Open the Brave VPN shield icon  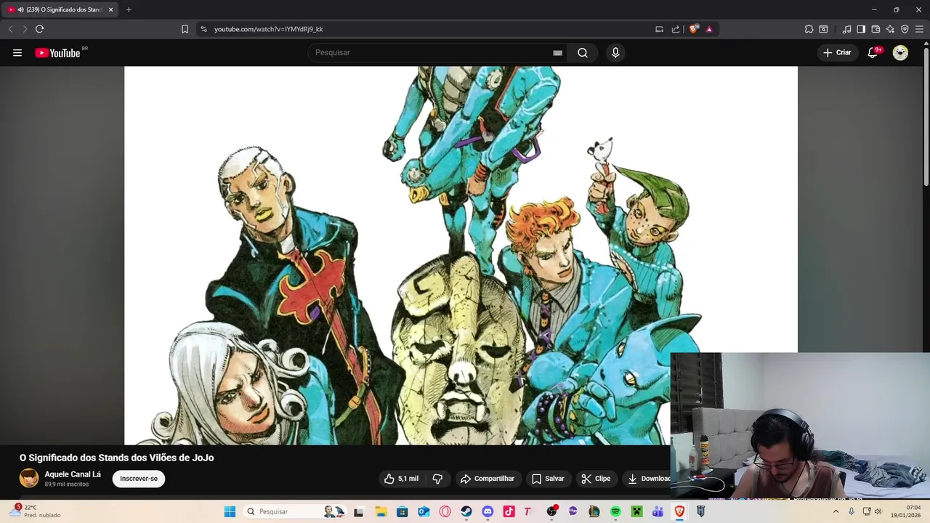[x=905, y=29]
